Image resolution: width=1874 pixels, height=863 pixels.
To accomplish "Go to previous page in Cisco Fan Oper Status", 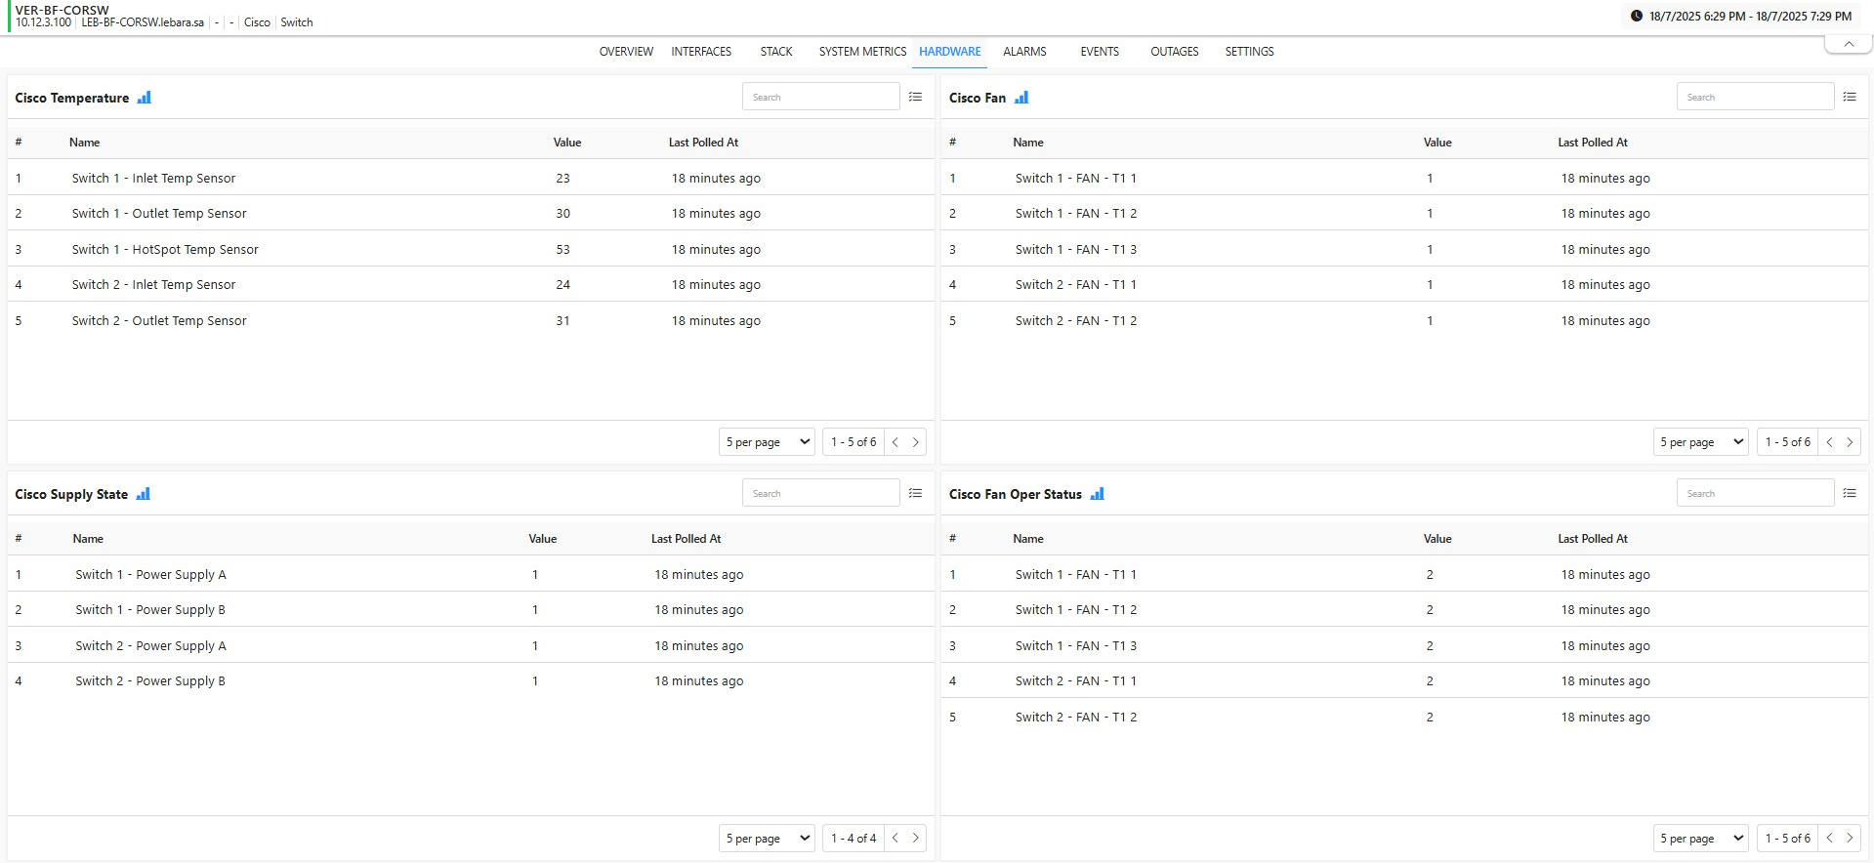I will [x=1829, y=838].
